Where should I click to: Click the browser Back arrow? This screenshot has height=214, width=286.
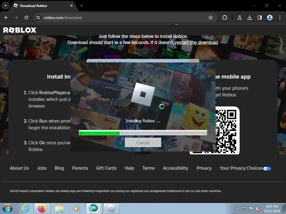pyautogui.click(x=6, y=18)
